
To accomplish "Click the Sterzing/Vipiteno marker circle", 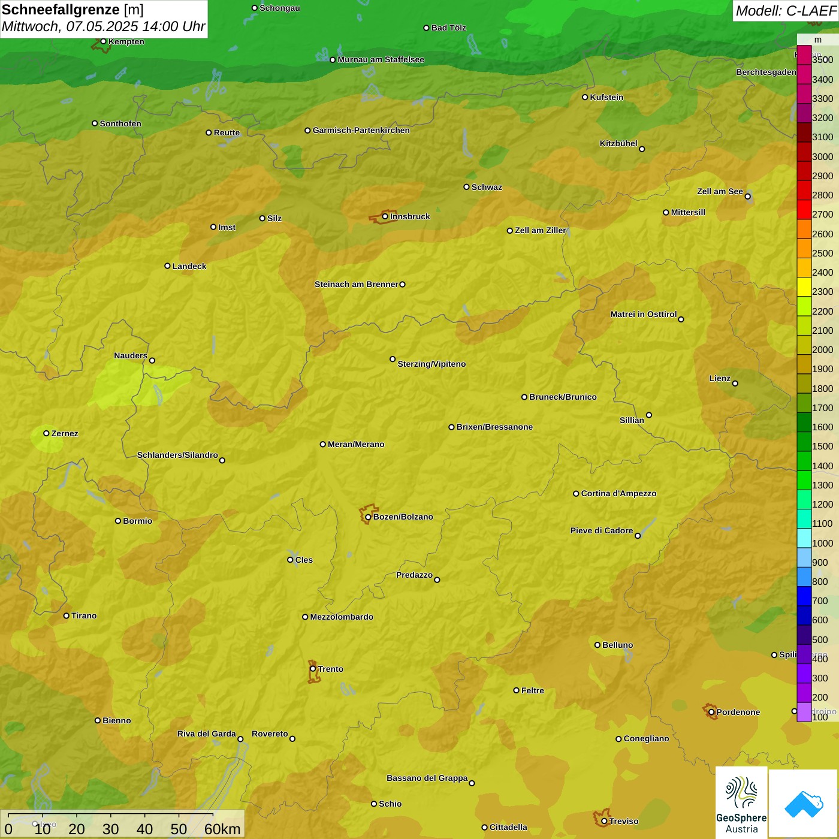I will coord(393,359).
